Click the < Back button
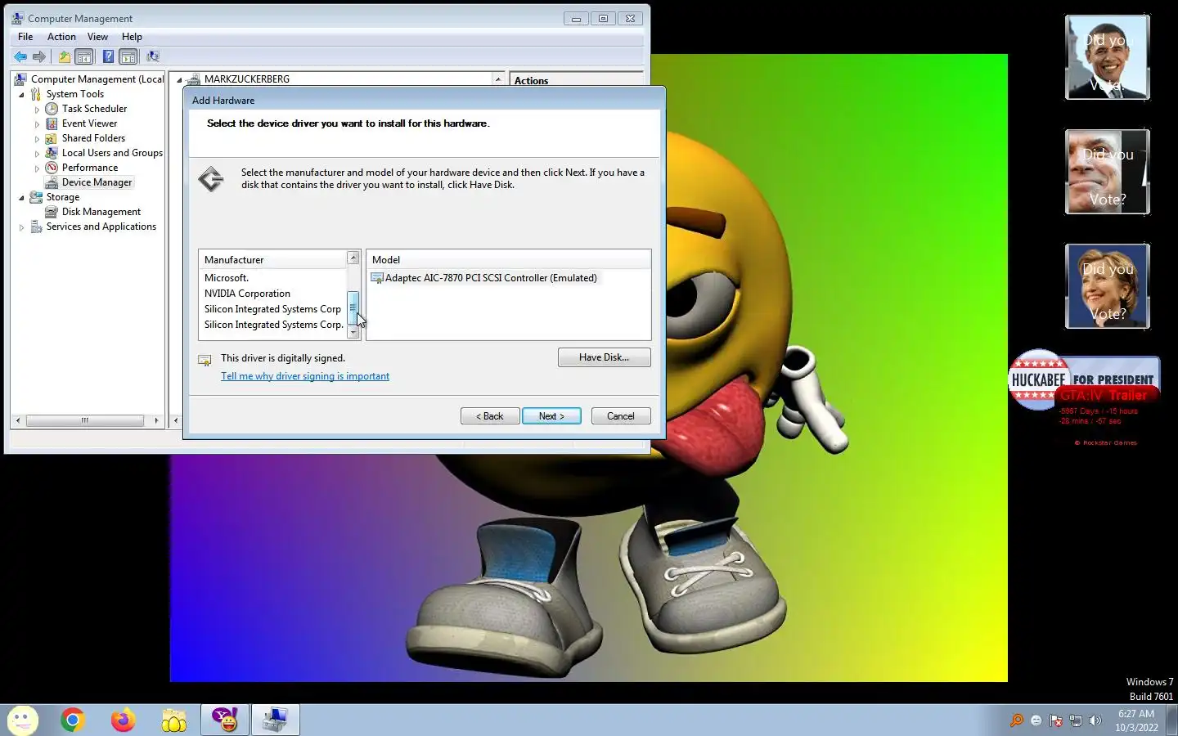Image resolution: width=1178 pixels, height=736 pixels. click(490, 416)
